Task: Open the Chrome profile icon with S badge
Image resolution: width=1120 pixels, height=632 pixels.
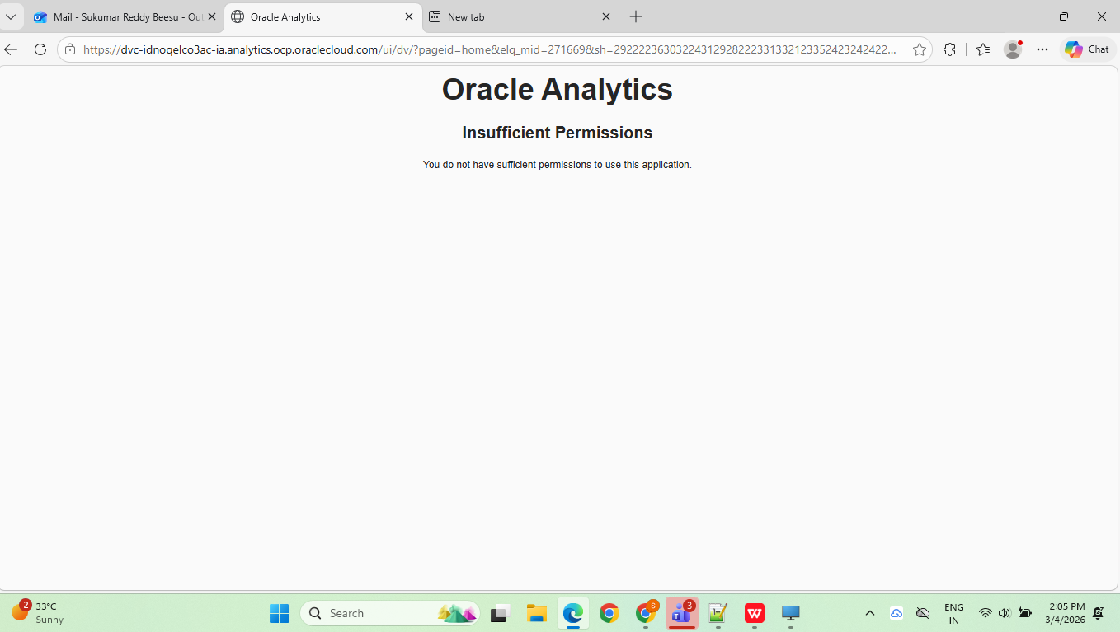Action: coord(646,613)
